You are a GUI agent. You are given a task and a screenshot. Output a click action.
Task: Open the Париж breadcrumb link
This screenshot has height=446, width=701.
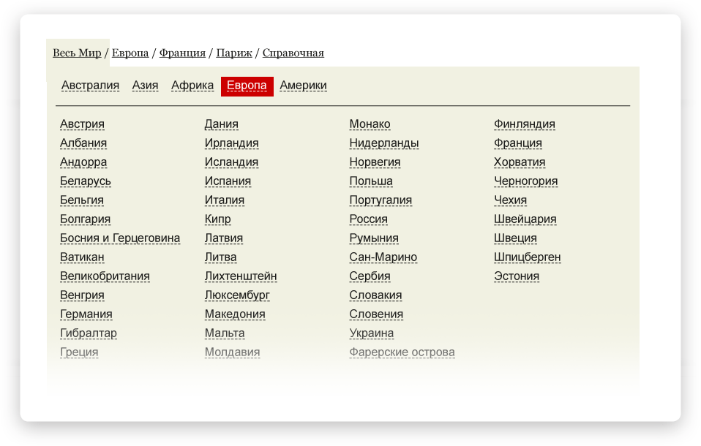point(234,53)
